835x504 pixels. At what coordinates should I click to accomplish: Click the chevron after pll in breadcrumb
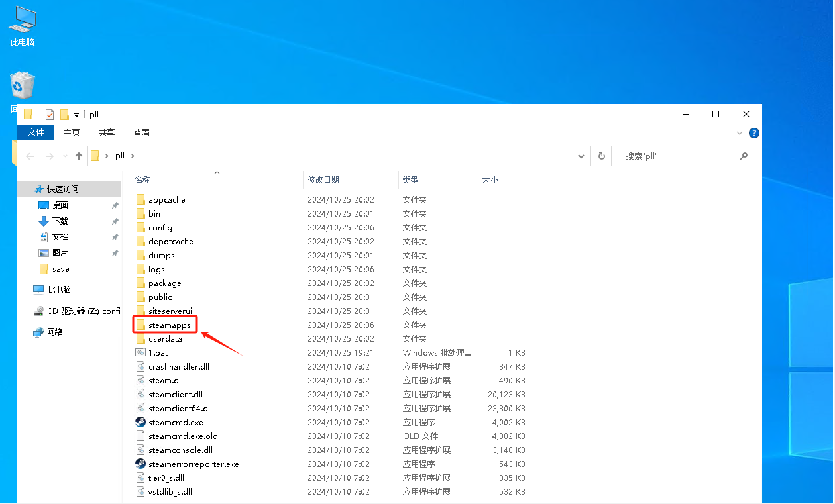[x=133, y=156]
